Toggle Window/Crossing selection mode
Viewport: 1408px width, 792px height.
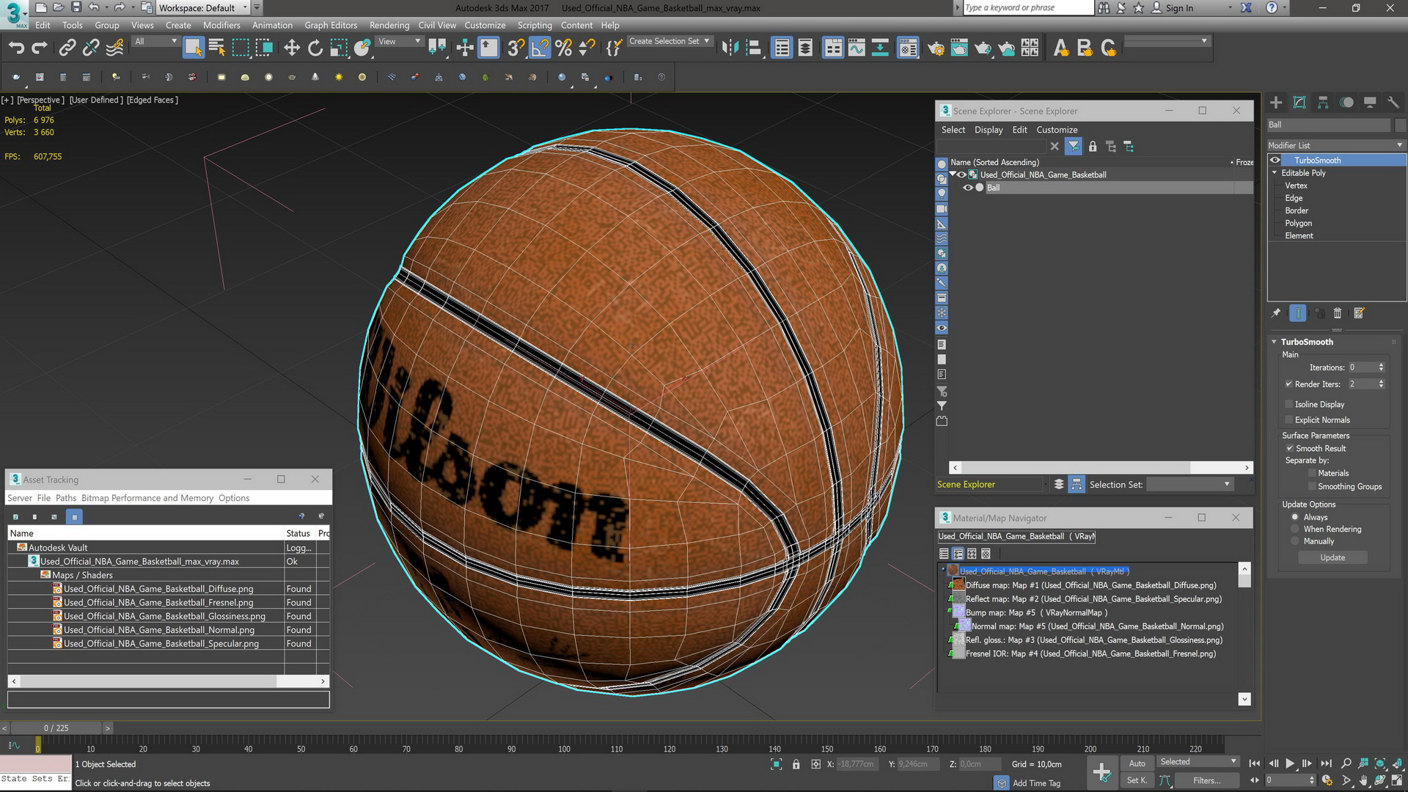(x=265, y=48)
